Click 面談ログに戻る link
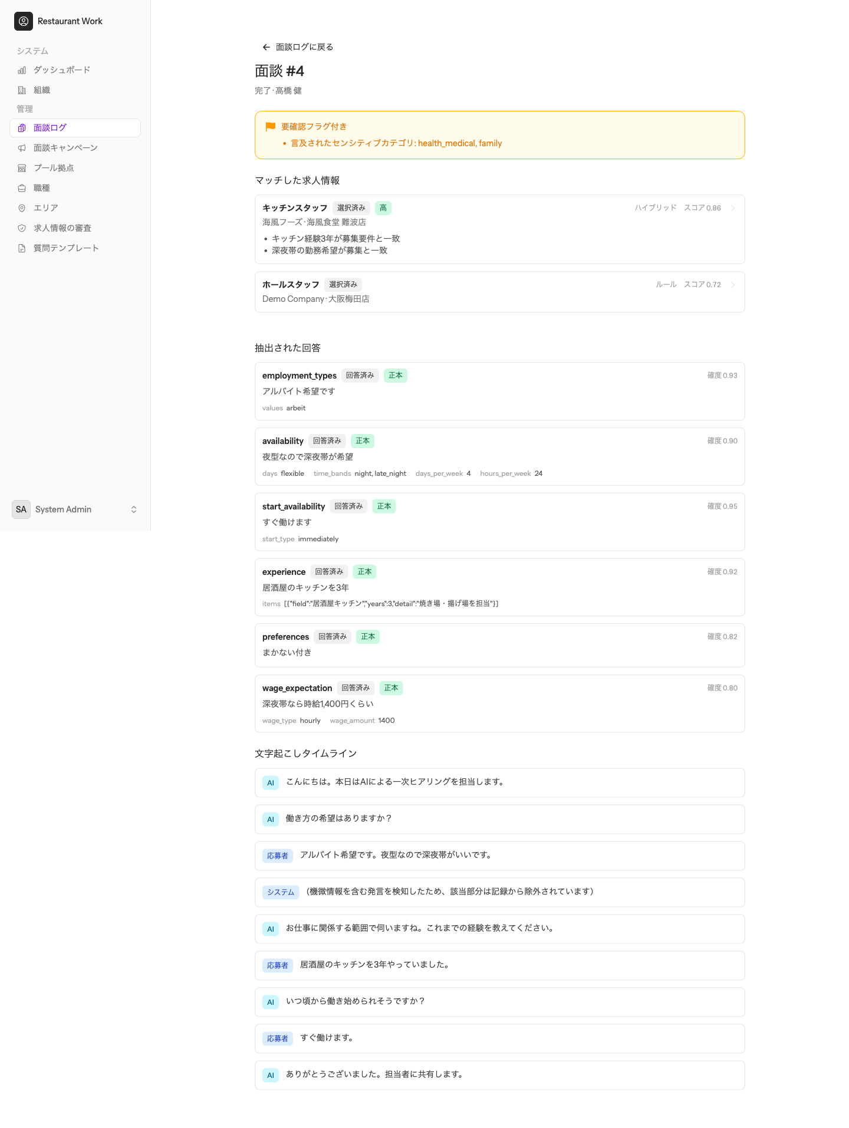849x1128 pixels. pos(298,47)
